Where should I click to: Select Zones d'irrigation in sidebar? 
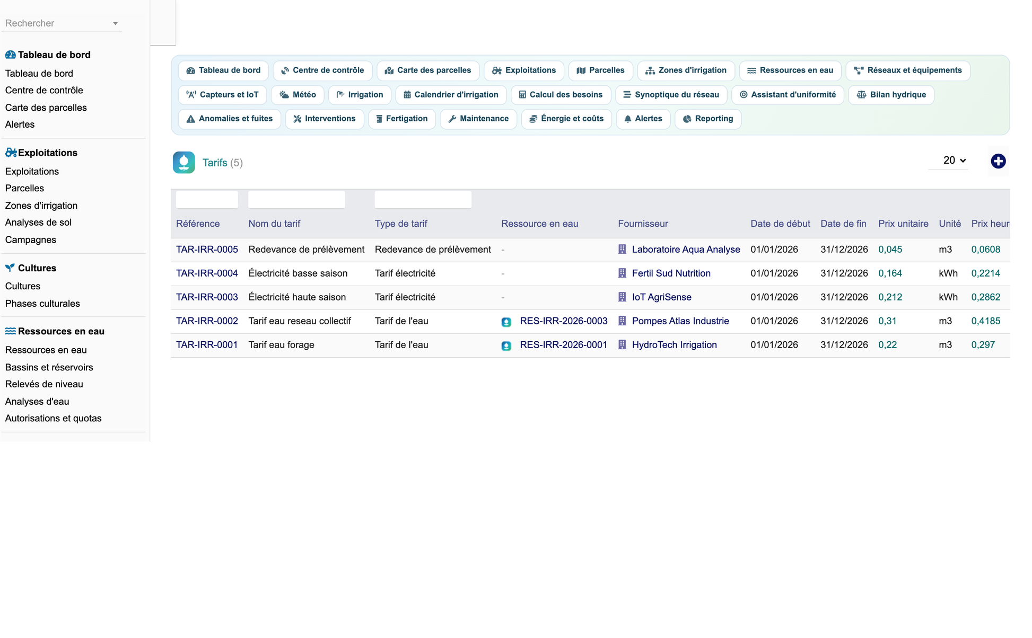pyautogui.click(x=41, y=206)
